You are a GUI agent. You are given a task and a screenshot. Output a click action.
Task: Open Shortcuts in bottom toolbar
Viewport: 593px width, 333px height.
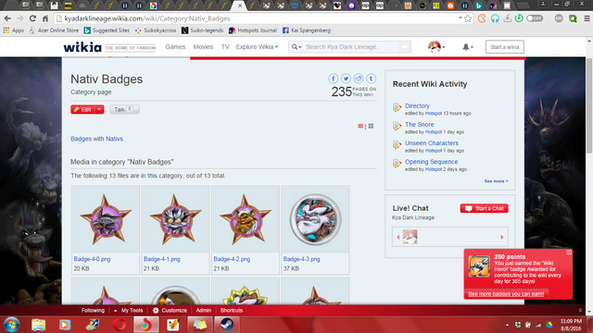coord(232,311)
